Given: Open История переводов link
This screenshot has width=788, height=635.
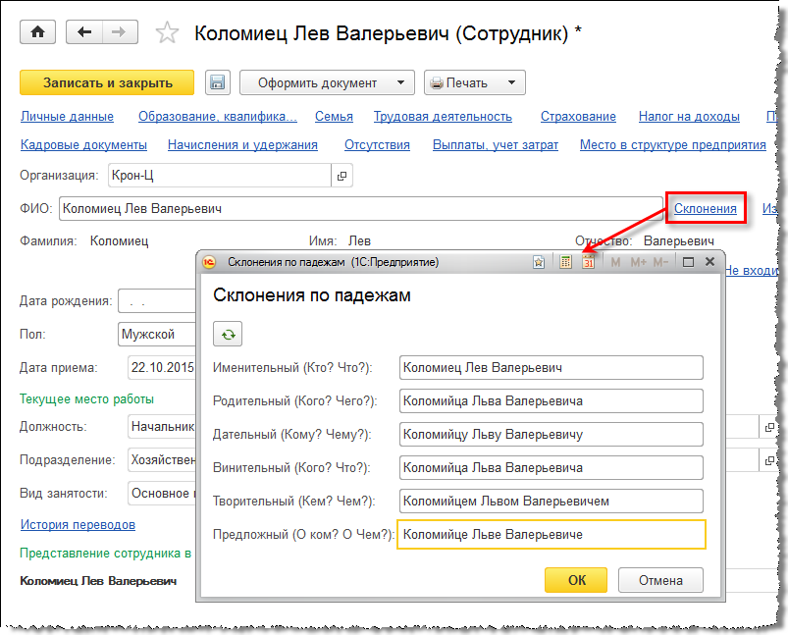Looking at the screenshot, I should click(x=78, y=524).
